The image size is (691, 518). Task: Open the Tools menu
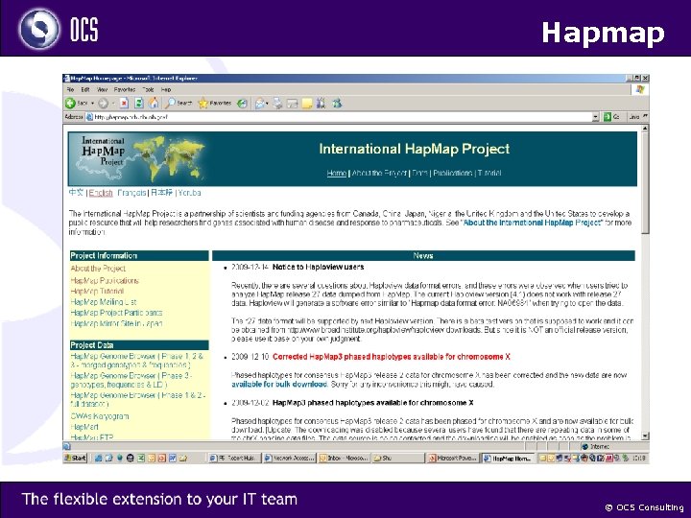coord(148,89)
